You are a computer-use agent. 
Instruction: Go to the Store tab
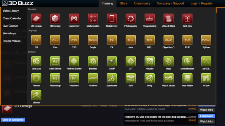click(x=123, y=4)
